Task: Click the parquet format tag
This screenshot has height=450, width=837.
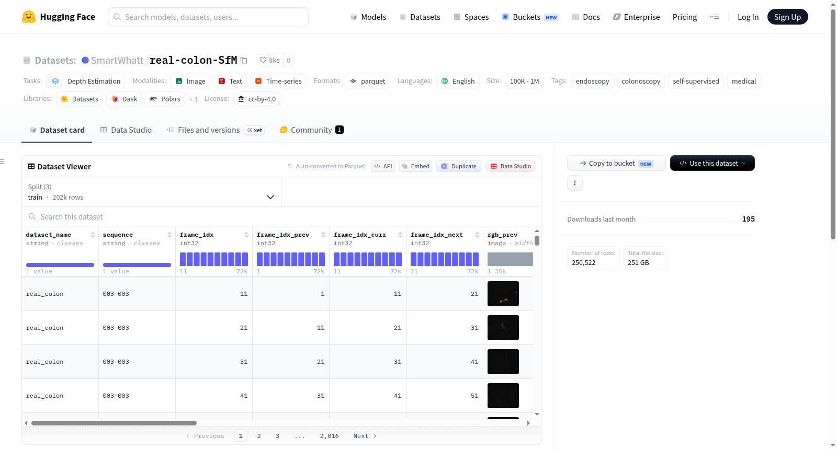Action: coord(368,81)
